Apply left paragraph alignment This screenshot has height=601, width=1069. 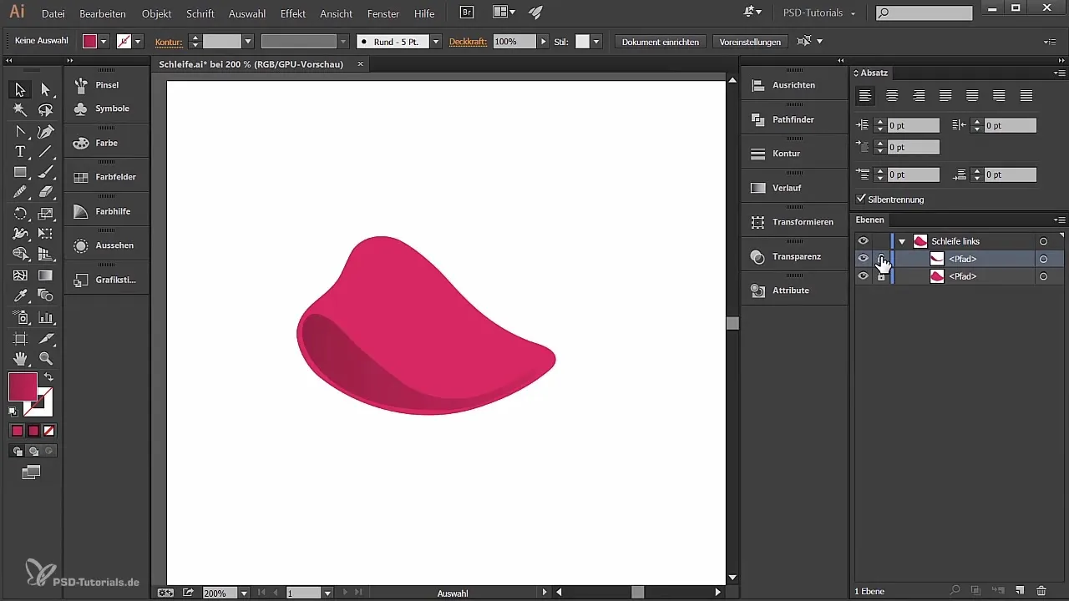865,96
